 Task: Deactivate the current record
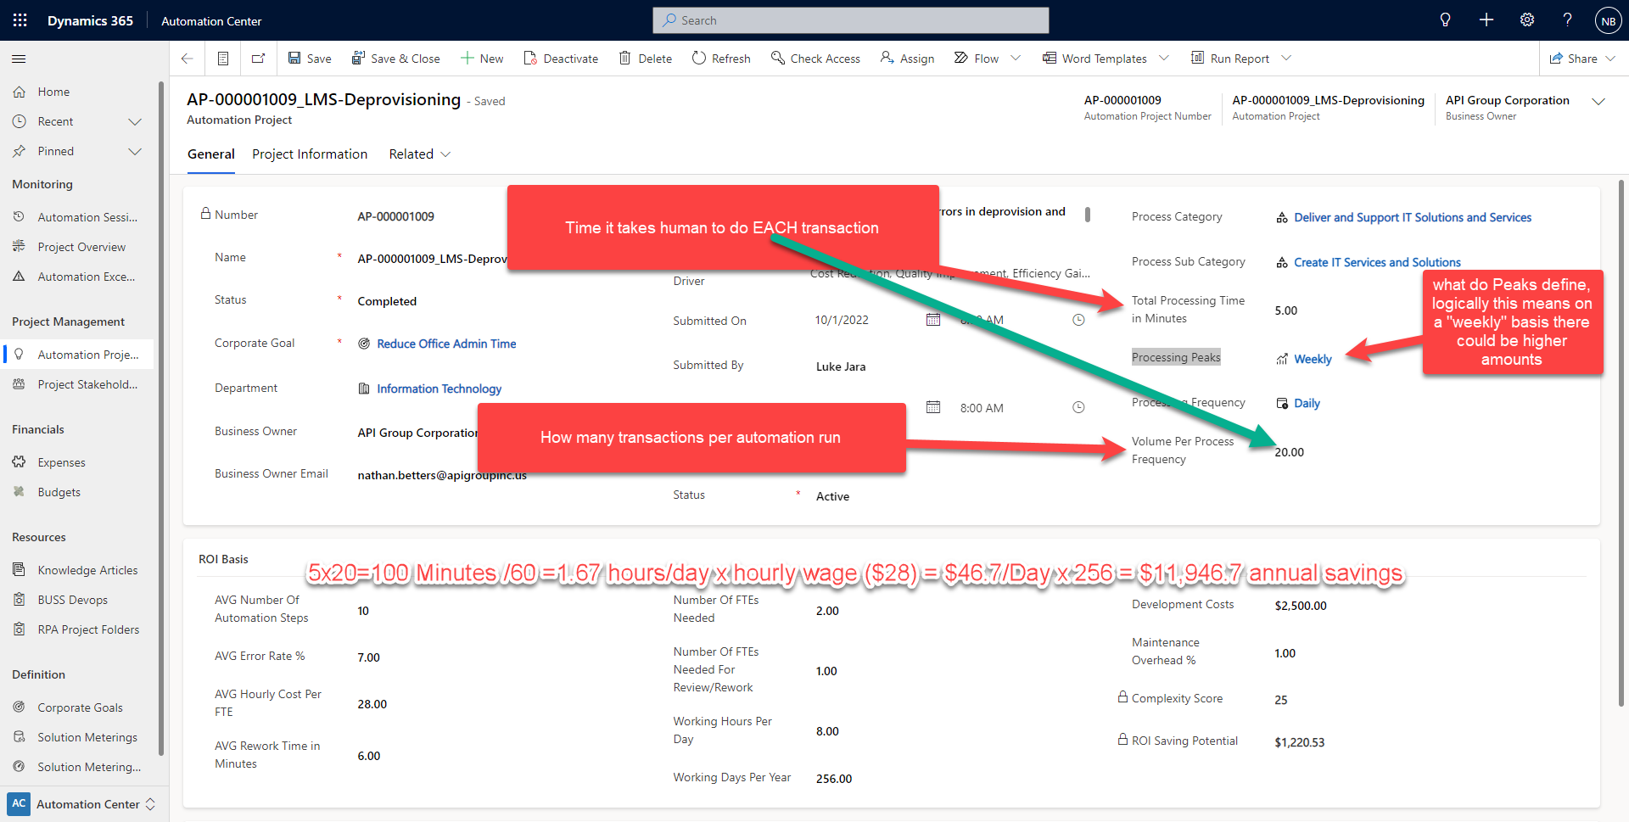[x=561, y=58]
